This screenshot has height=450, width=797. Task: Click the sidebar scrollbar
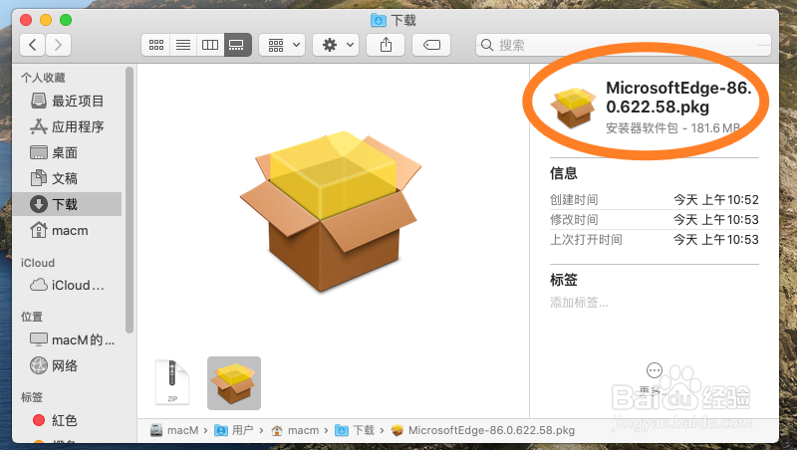[130, 199]
